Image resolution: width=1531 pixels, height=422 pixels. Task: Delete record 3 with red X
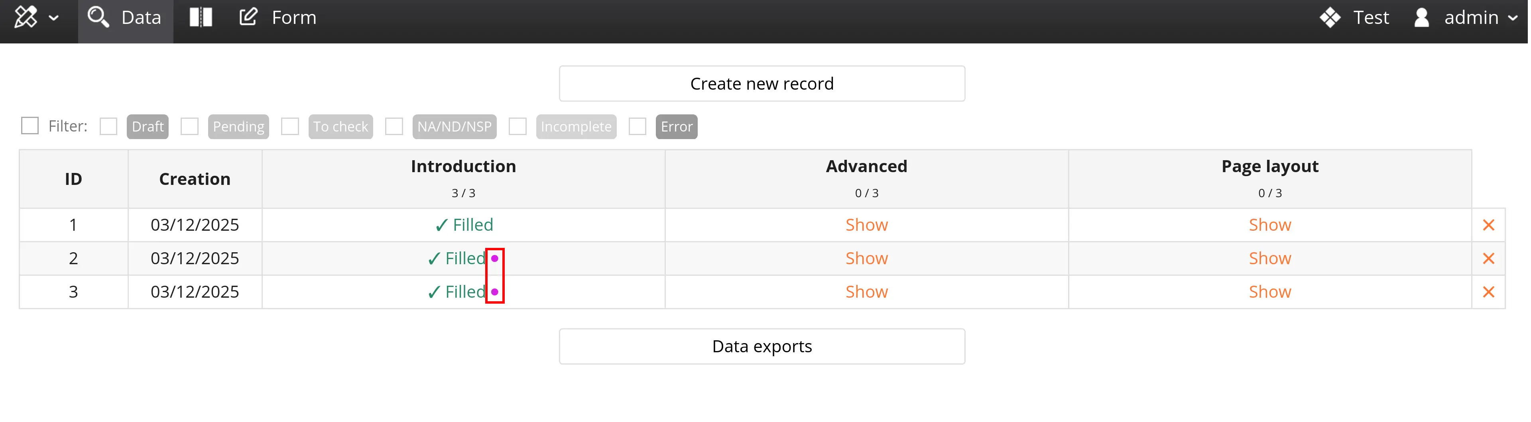point(1488,292)
